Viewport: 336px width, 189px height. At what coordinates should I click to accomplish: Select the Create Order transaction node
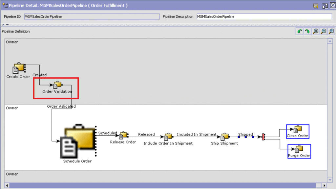pyautogui.click(x=19, y=68)
